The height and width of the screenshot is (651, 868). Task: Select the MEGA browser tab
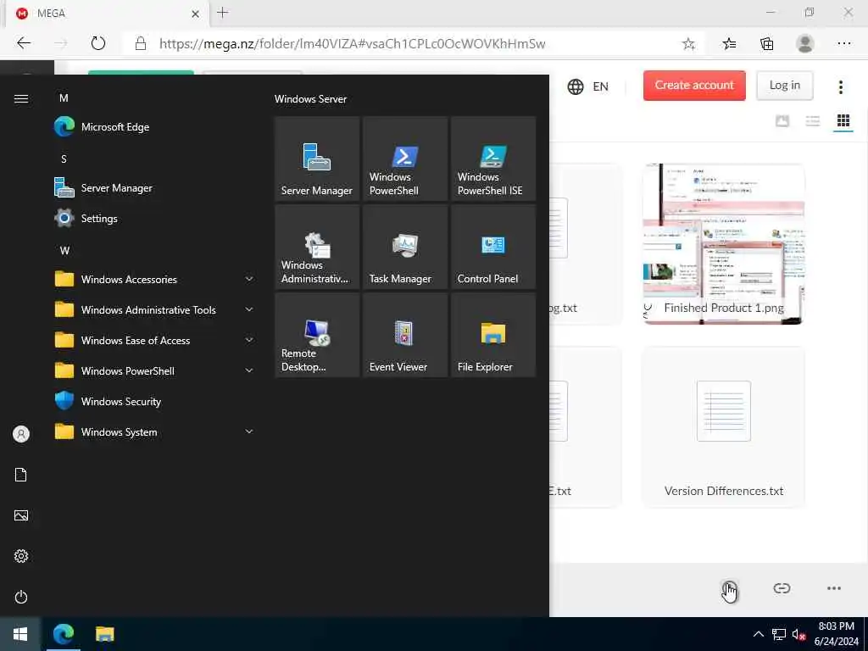click(108, 14)
